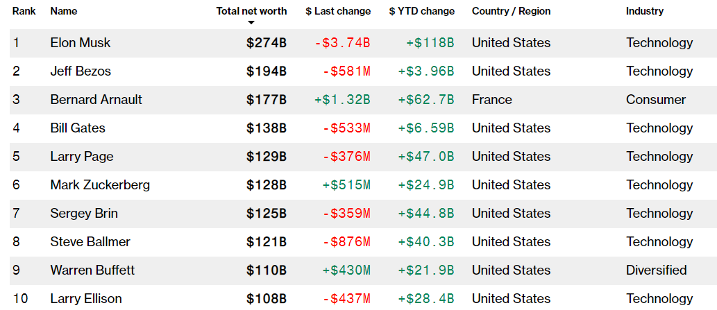This screenshot has height=310, width=717.
Task: Sort by Total net worth column header
Action: pyautogui.click(x=251, y=11)
